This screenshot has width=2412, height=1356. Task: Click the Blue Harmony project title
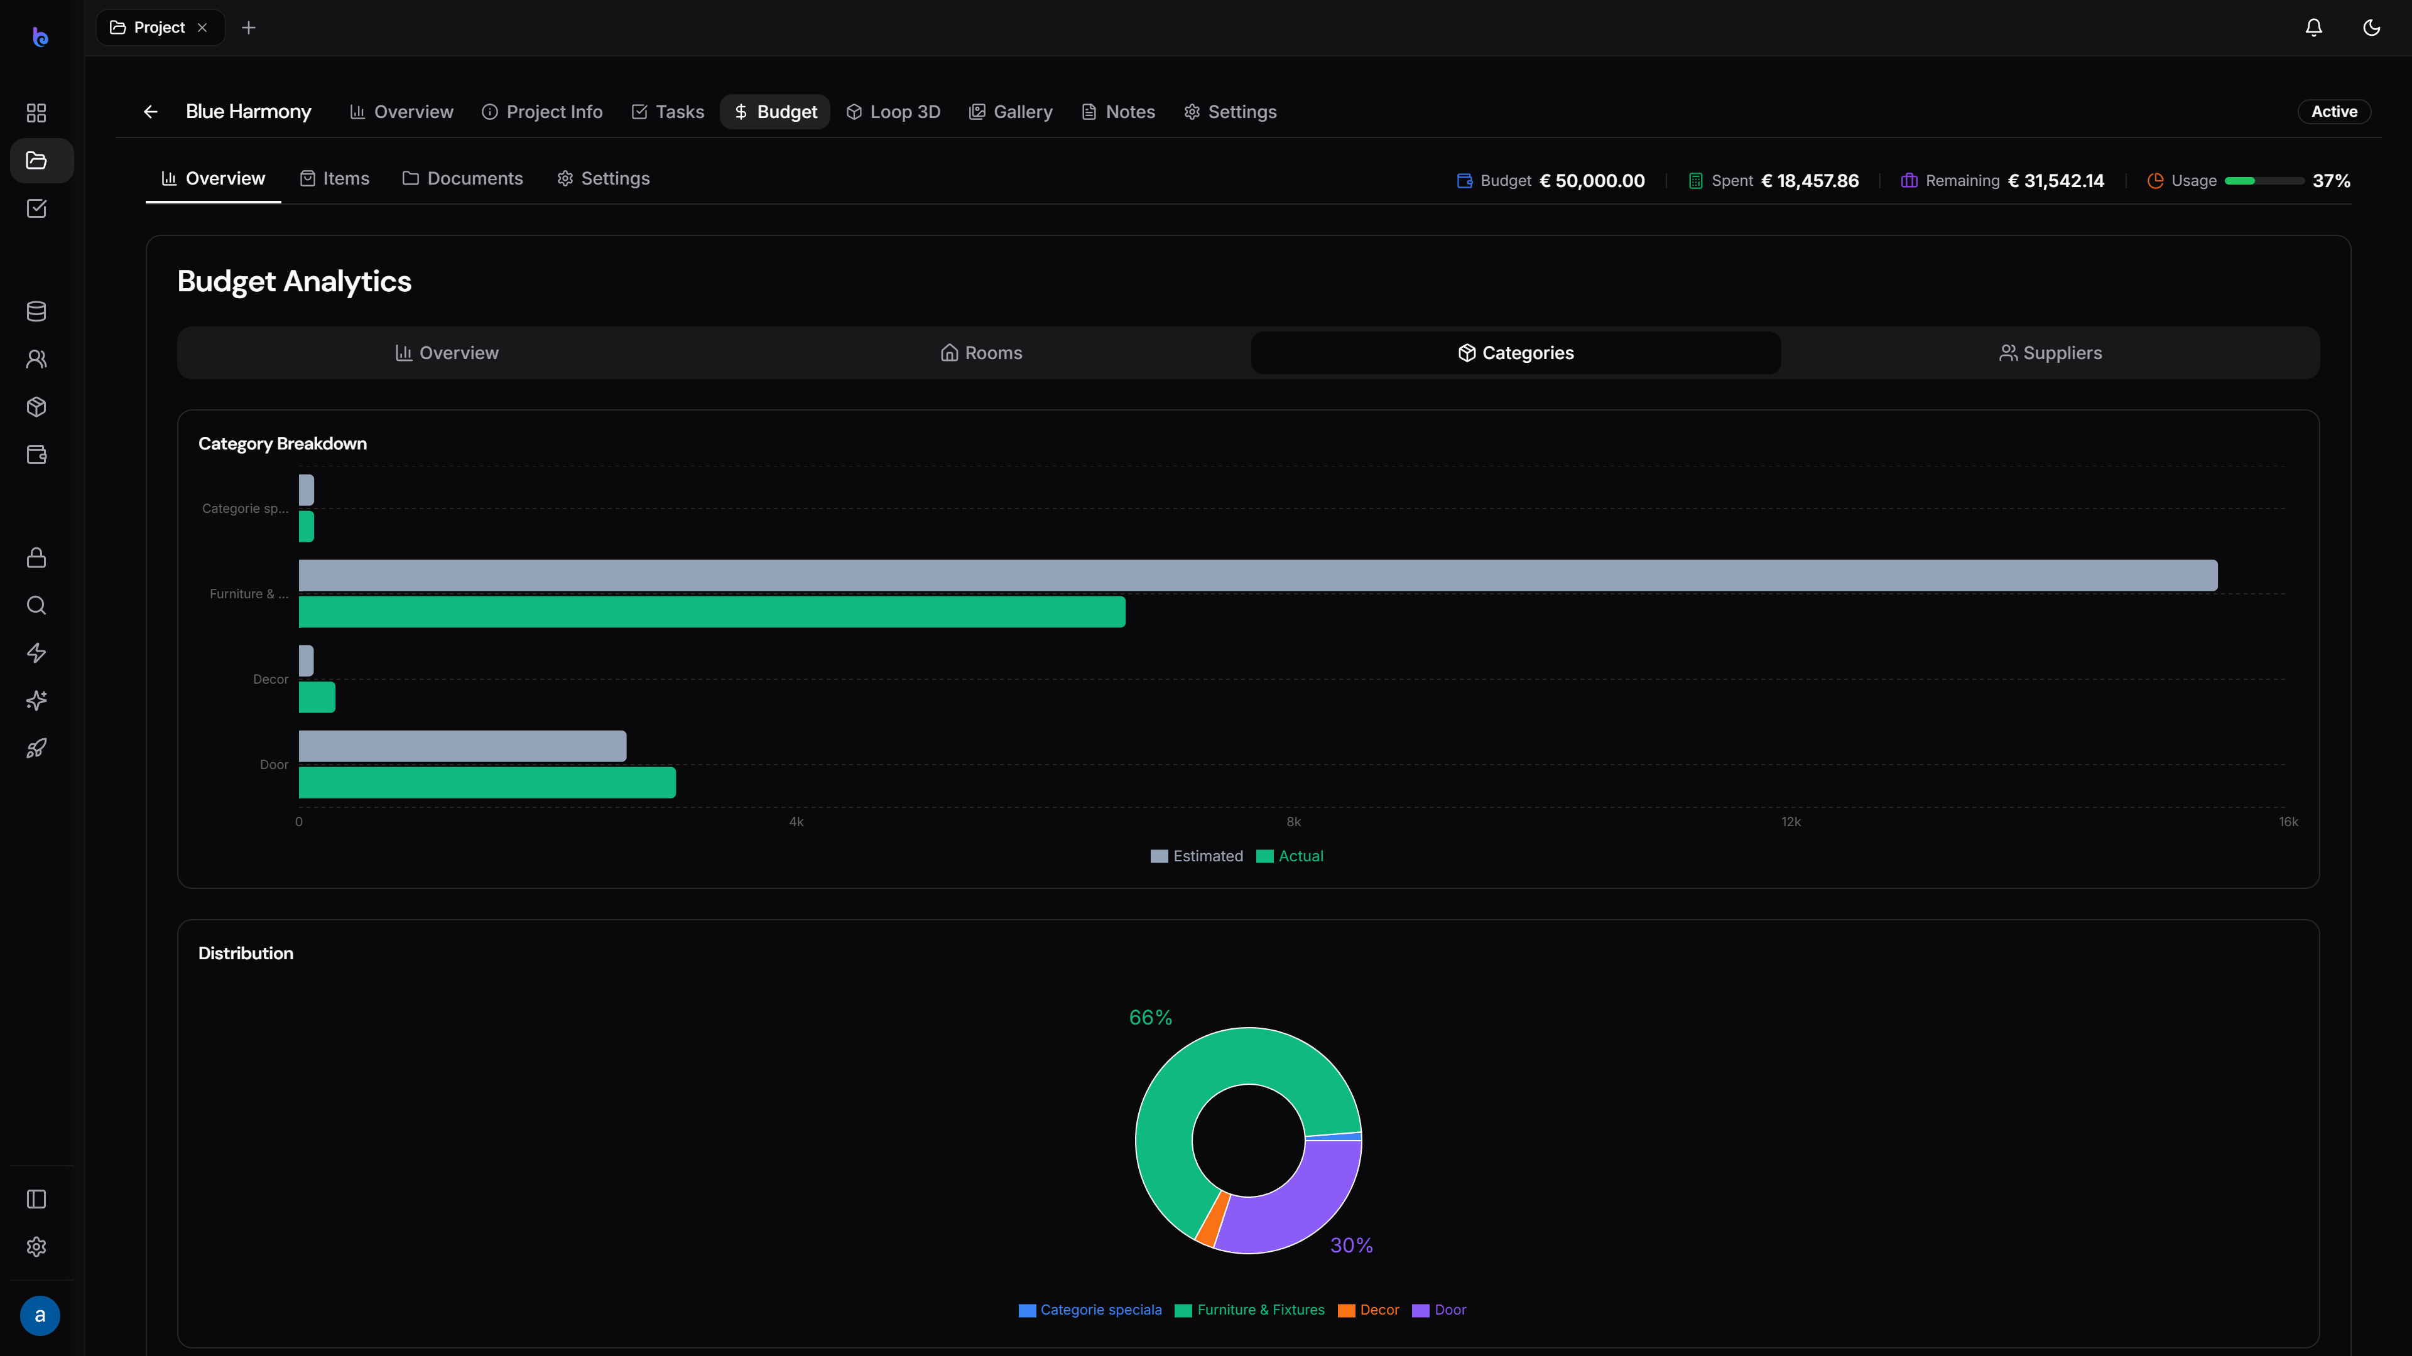point(248,111)
